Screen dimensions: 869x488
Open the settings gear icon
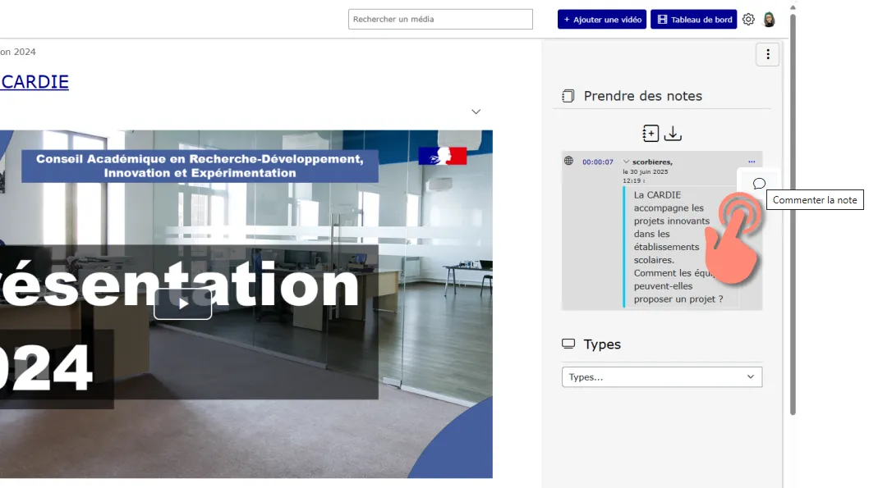(748, 20)
